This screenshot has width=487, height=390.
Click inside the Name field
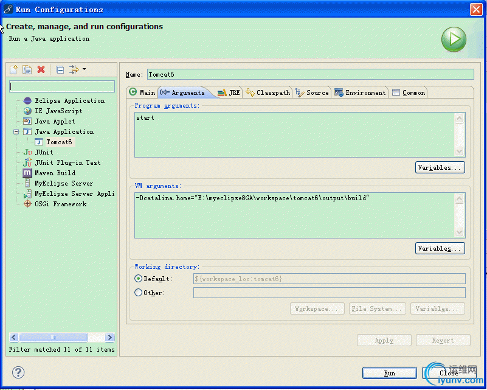(x=310, y=74)
